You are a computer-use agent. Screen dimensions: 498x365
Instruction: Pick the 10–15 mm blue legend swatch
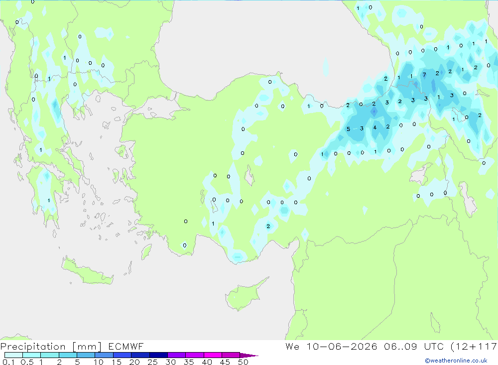104,355
